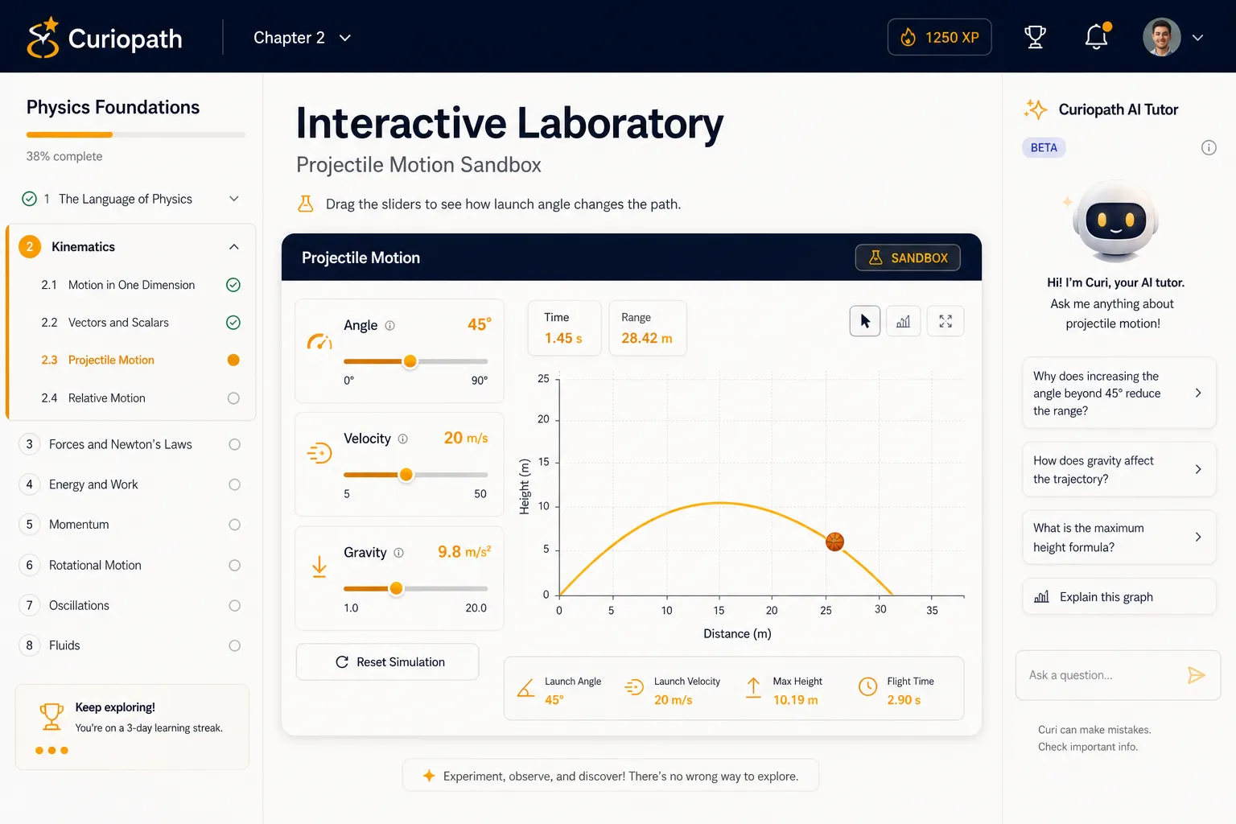Toggle the Momentum status circle

click(234, 525)
